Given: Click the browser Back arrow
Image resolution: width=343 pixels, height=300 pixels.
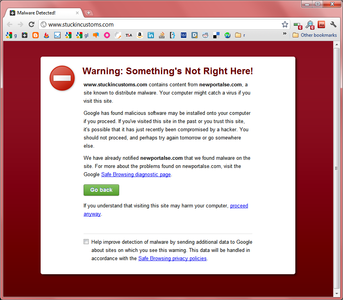Looking at the screenshot, I should pos(10,24).
